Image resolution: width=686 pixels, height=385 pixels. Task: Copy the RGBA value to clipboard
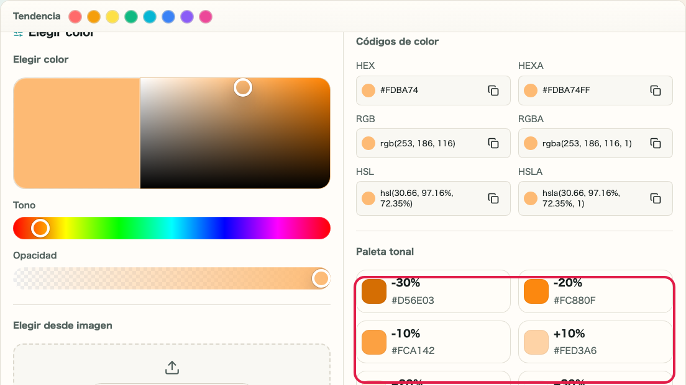[656, 143]
